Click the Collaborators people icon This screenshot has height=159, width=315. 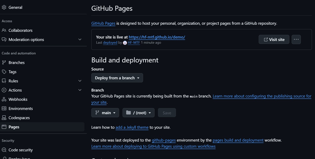(4, 30)
